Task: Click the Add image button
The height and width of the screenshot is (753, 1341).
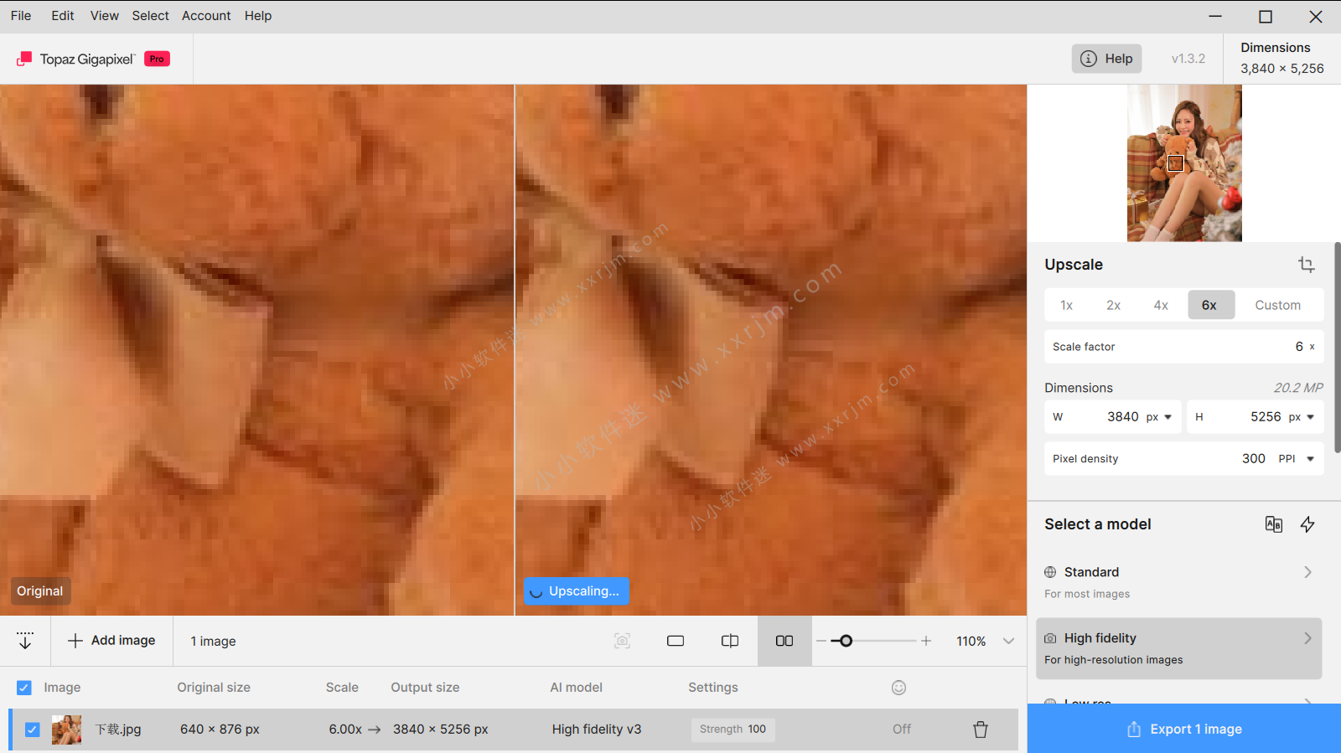Action: pyautogui.click(x=111, y=641)
